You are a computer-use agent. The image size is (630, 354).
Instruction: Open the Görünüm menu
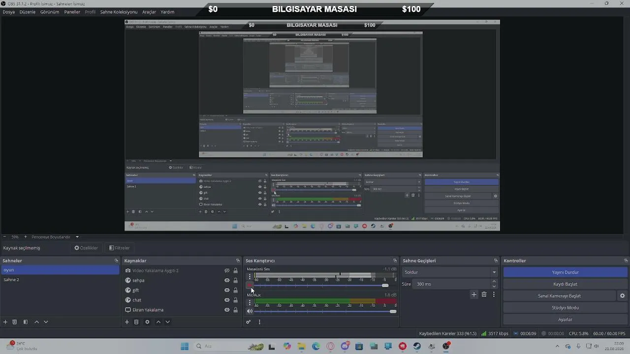coord(50,12)
